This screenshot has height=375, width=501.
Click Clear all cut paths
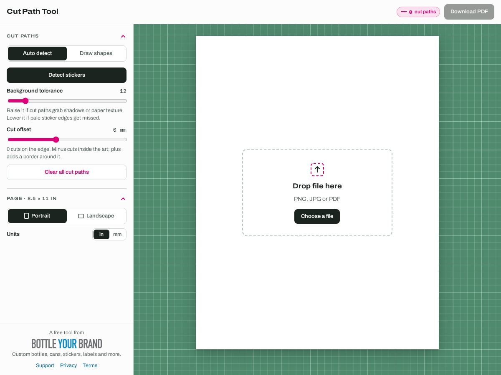(67, 172)
